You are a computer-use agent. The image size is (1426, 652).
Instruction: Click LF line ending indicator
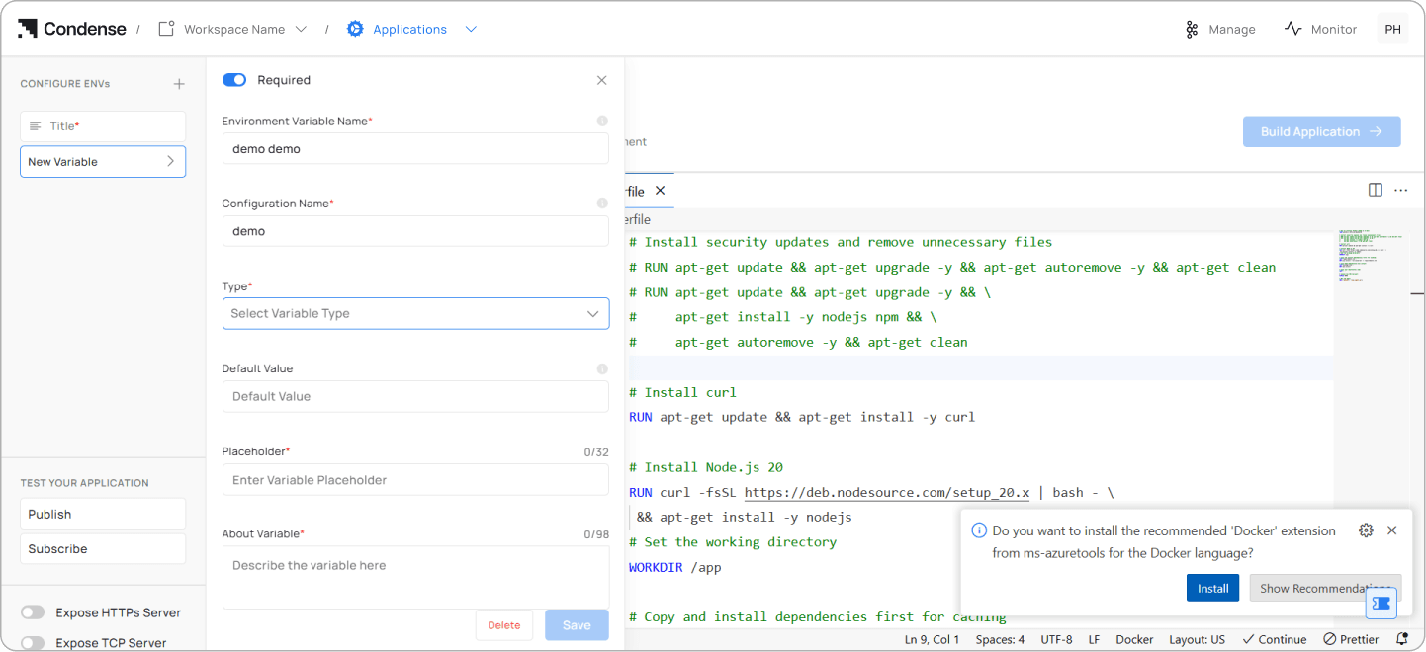[x=1095, y=639]
